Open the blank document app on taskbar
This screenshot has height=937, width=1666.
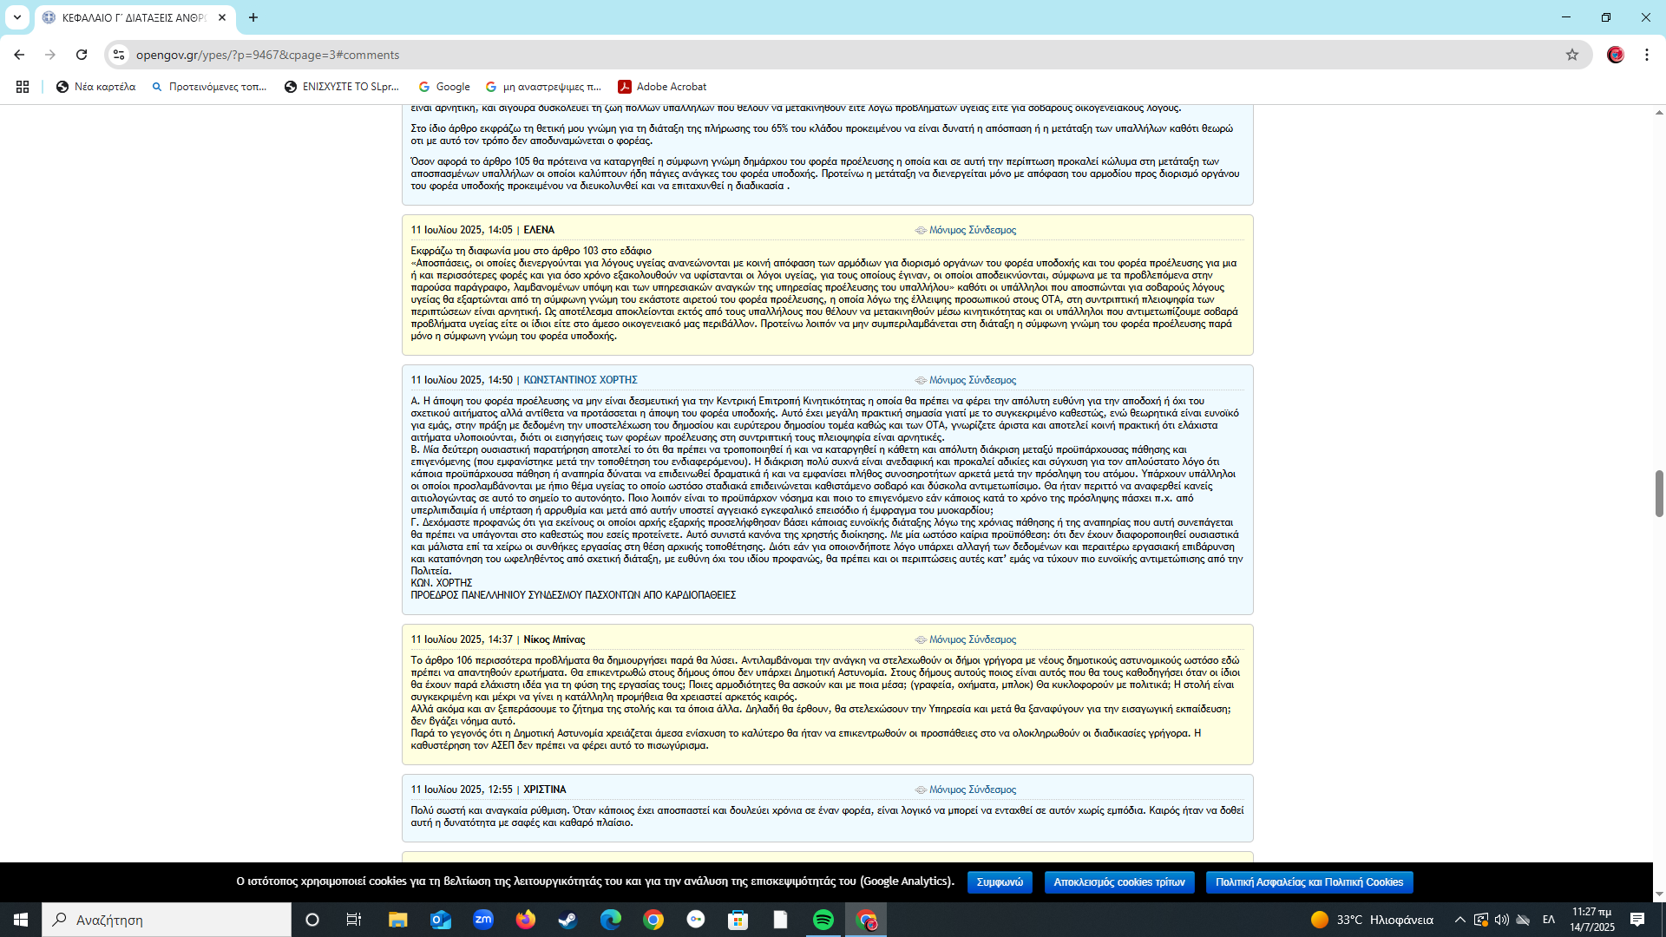tap(780, 920)
